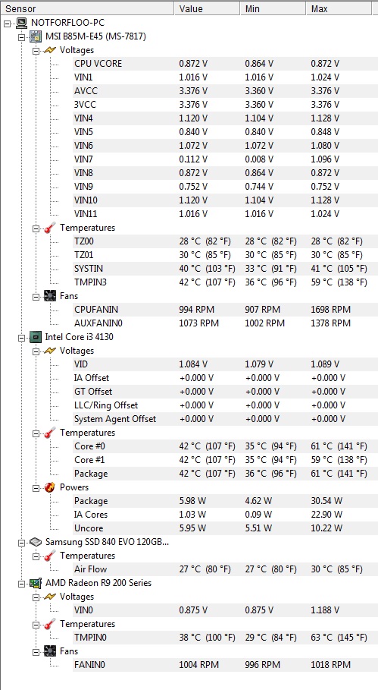The height and width of the screenshot is (690, 378).
Task: Click the thermometer Temperatures icon under AMD Radeon
Action: click(x=50, y=623)
